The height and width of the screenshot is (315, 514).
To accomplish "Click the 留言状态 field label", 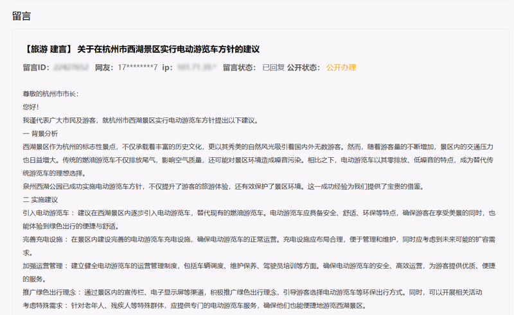I will (240, 67).
